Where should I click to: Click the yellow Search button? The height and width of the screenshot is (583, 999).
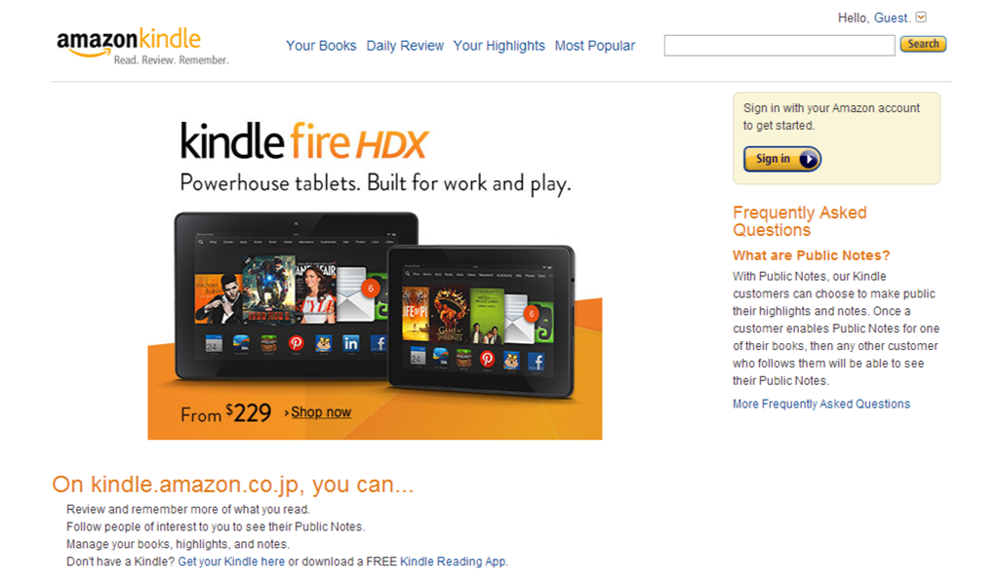tap(923, 44)
